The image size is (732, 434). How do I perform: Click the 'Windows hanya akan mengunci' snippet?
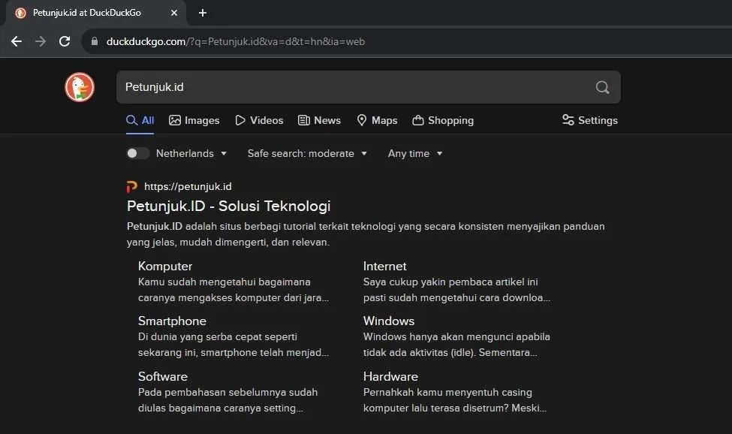click(x=456, y=345)
